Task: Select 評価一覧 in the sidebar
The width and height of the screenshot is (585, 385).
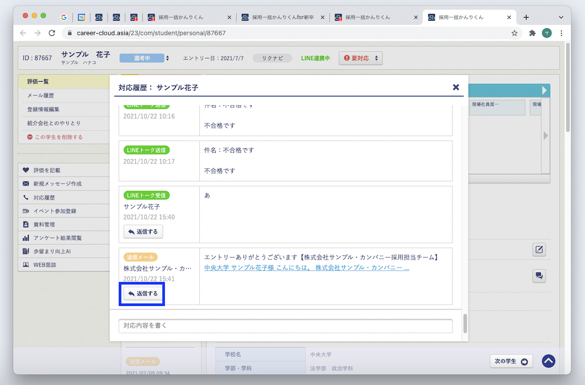Action: tap(64, 82)
